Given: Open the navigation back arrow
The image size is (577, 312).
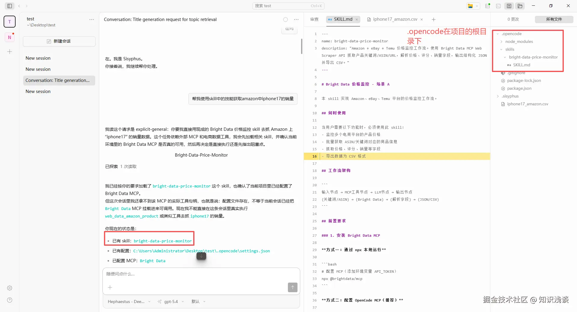Looking at the screenshot, I should [x=19, y=6].
